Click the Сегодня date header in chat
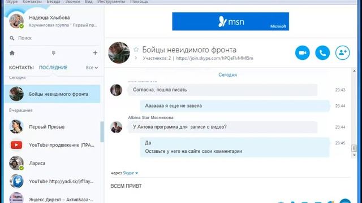 point(227,74)
